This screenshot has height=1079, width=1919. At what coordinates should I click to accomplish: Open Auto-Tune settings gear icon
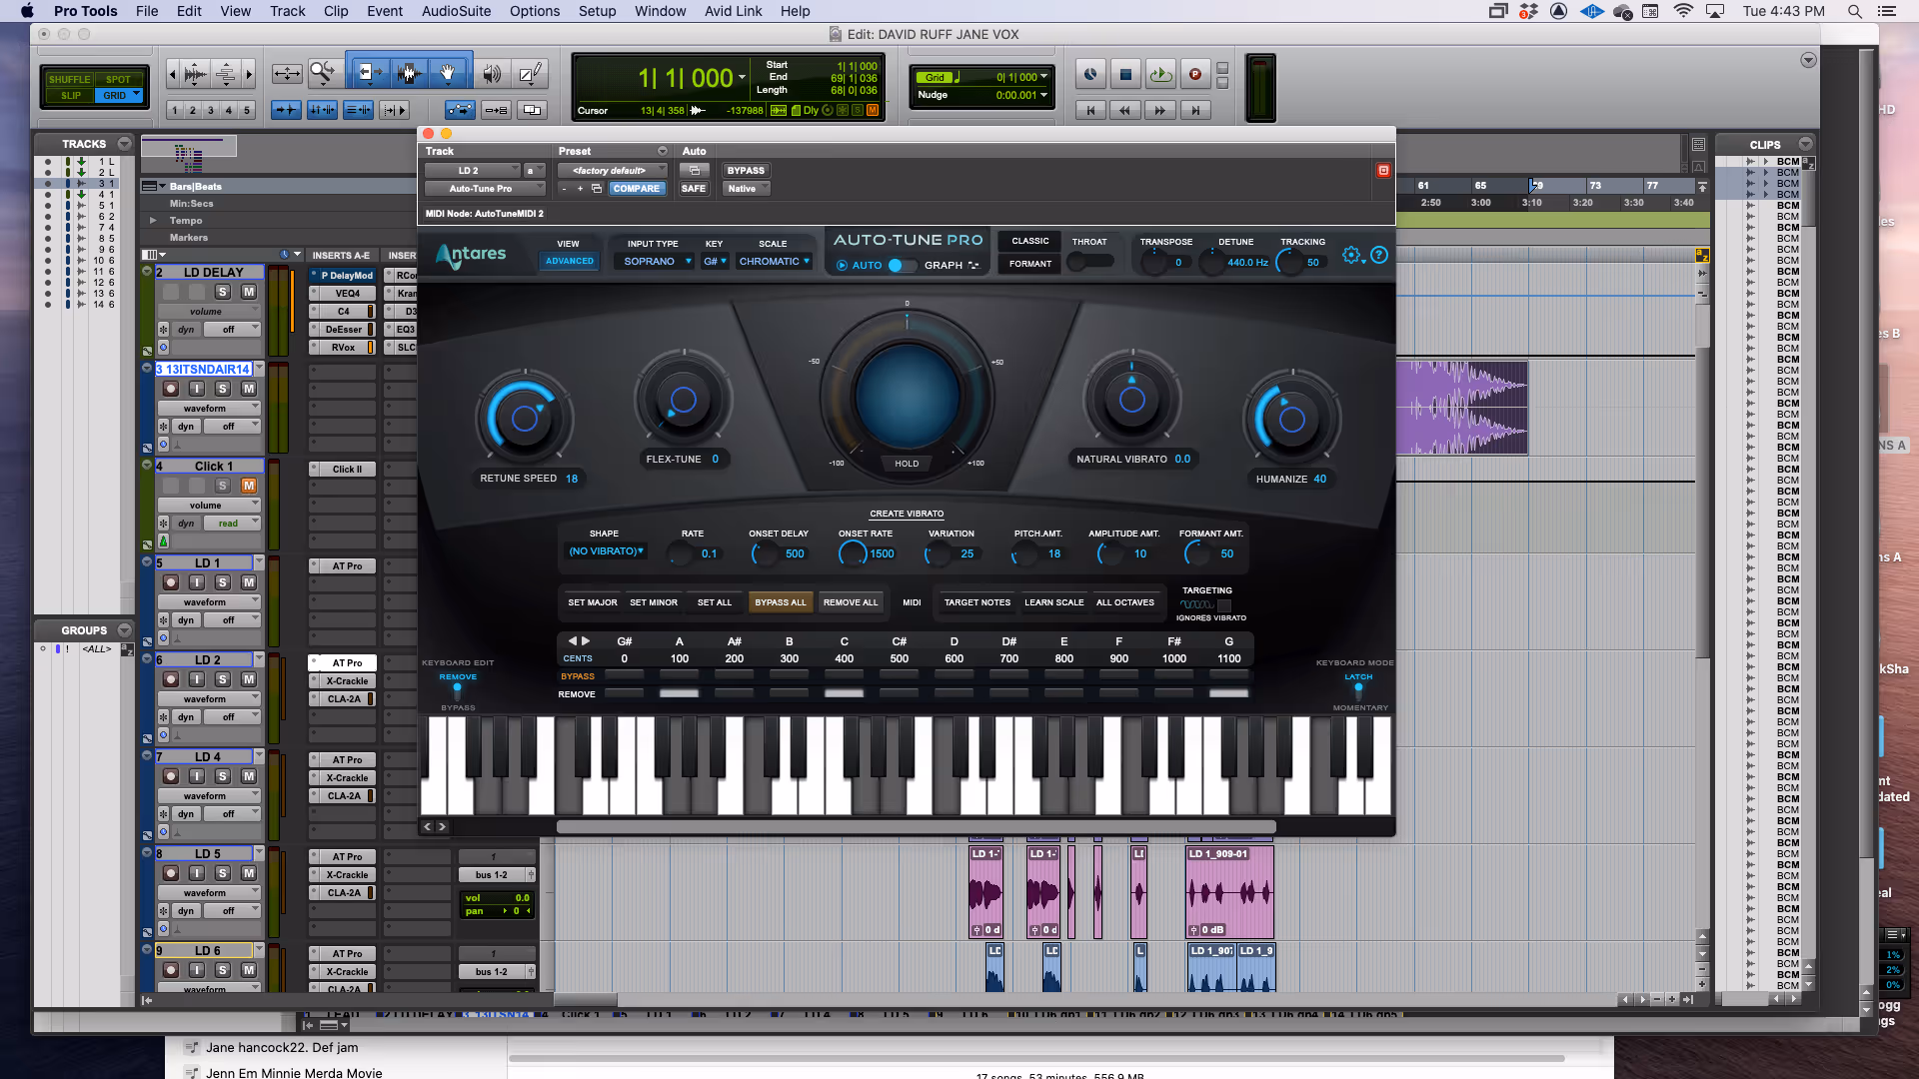(1351, 255)
